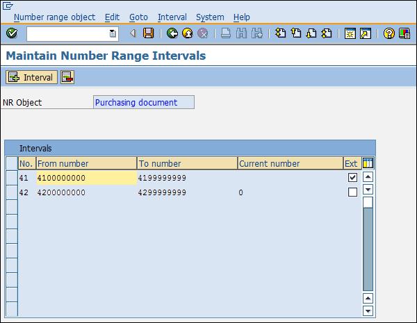
Task: Click the Ext column header
Action: 352,163
